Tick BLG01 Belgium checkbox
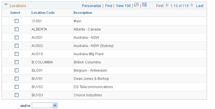215x109 pixels. click(x=16, y=70)
